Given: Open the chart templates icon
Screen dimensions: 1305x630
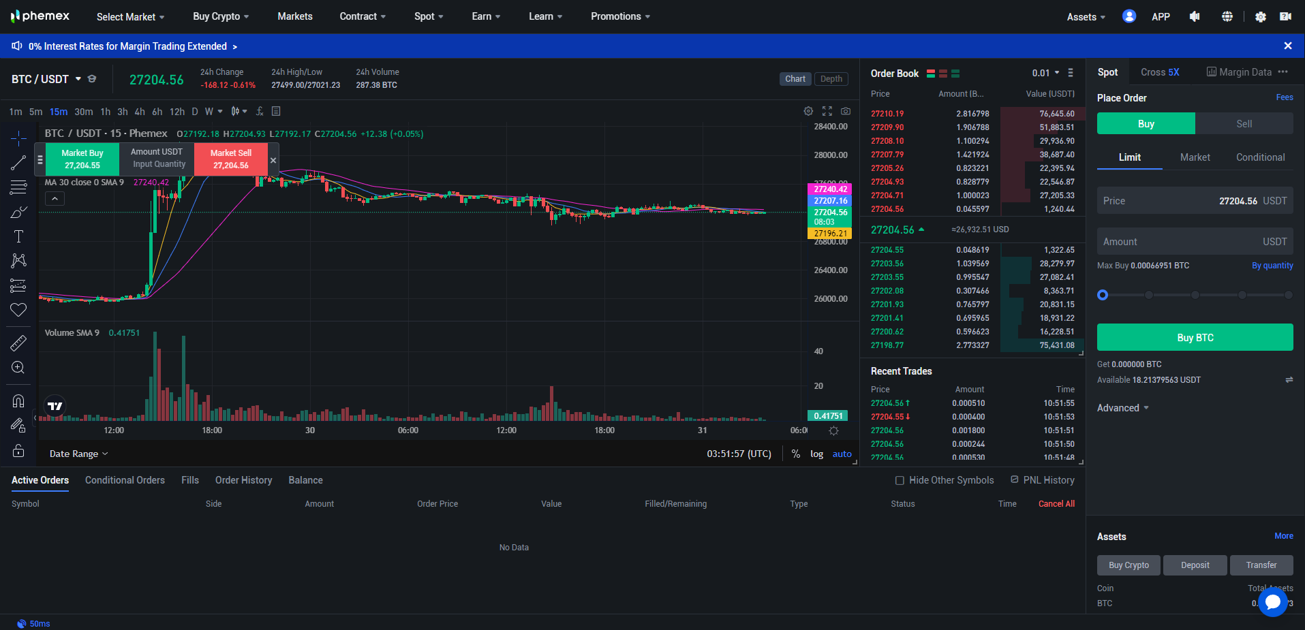Looking at the screenshot, I should click(276, 111).
